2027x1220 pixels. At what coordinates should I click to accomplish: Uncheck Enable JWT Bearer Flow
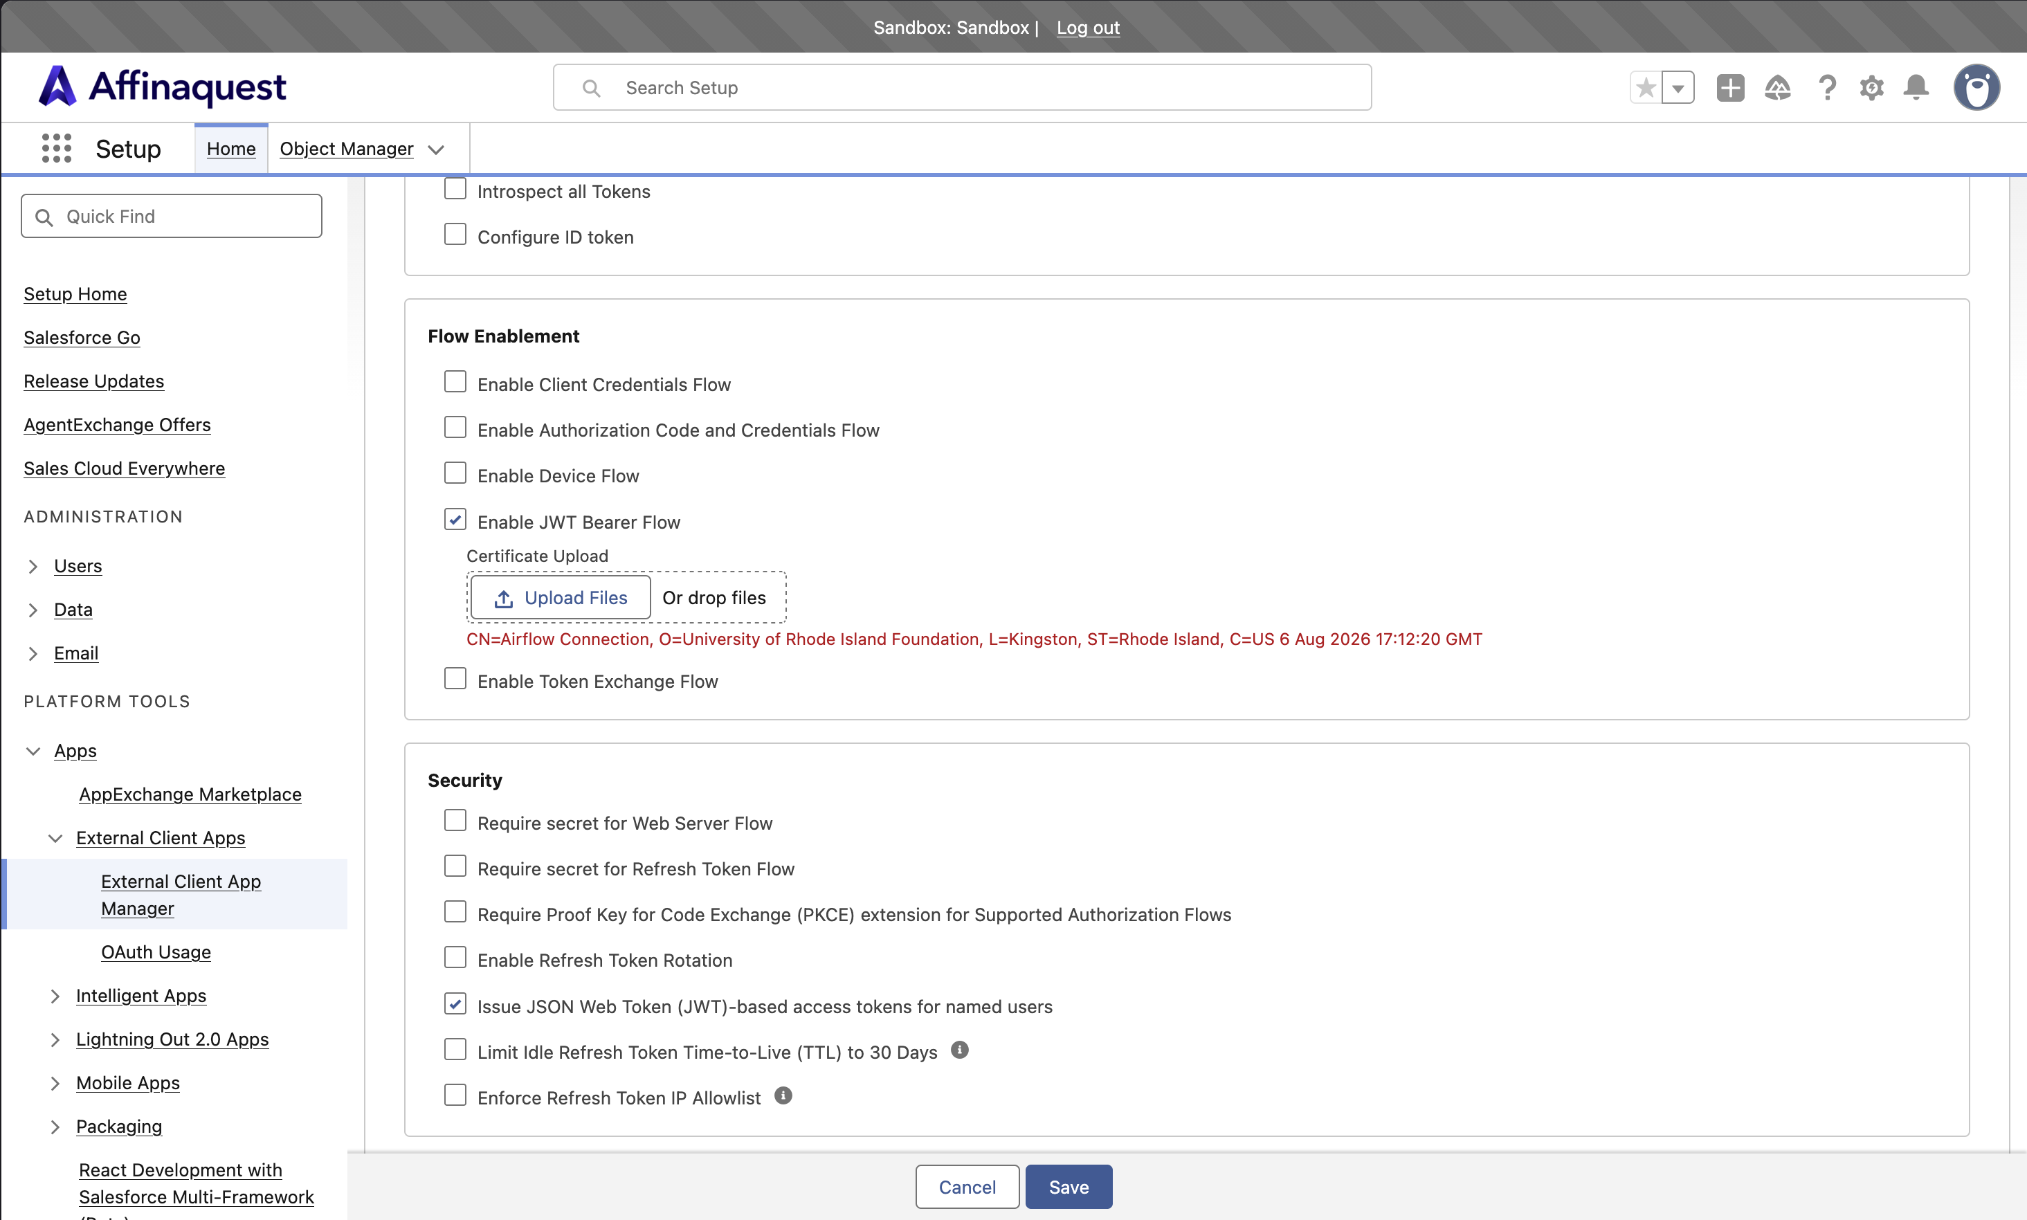click(x=455, y=520)
